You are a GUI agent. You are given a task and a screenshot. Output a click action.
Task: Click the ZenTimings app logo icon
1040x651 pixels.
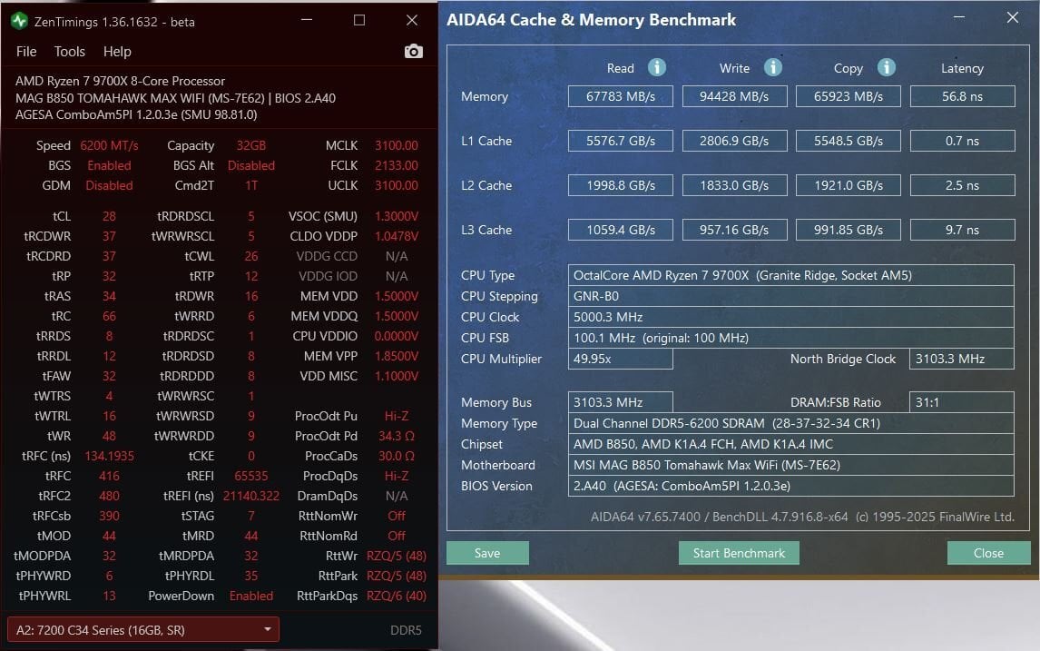click(x=19, y=21)
